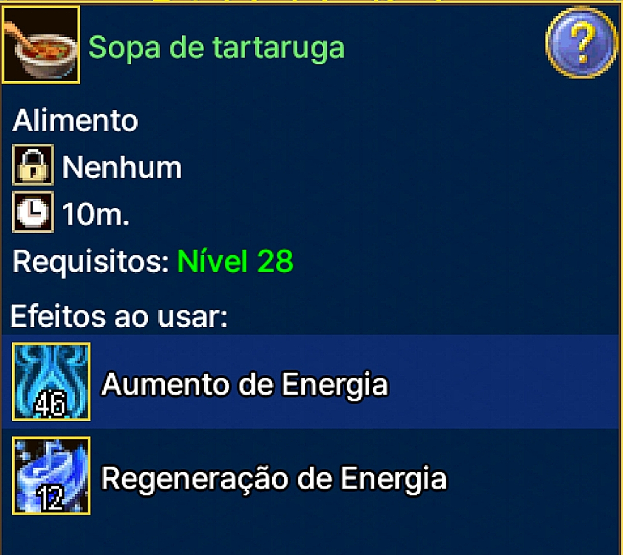The image size is (623, 555).
Task: Click the Nenhum binding text
Action: (122, 167)
